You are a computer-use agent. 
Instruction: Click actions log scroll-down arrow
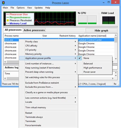tap(116, 75)
